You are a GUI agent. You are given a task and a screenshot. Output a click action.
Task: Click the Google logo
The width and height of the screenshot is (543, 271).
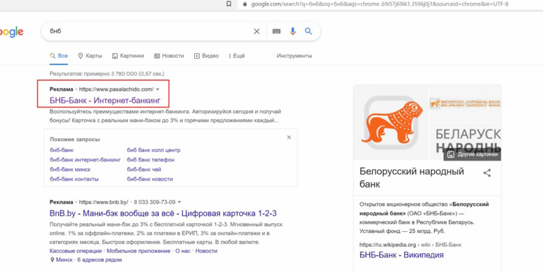(11, 32)
